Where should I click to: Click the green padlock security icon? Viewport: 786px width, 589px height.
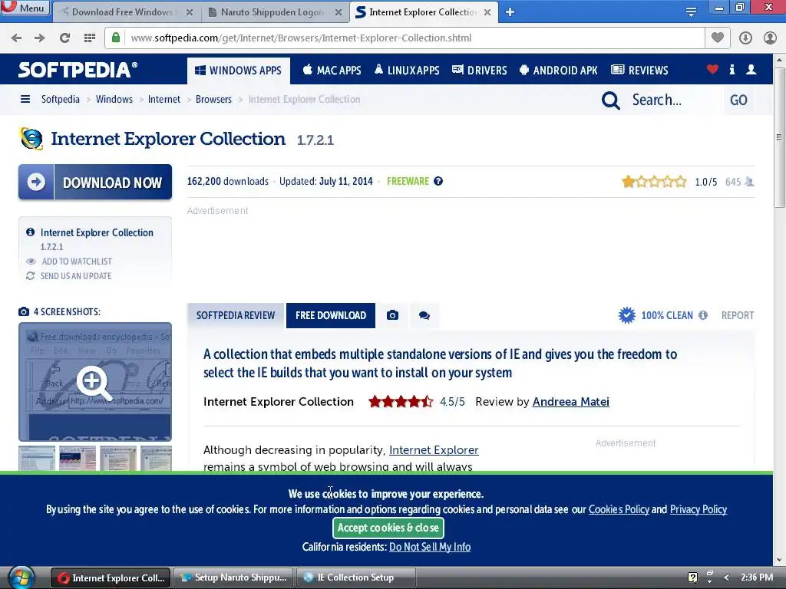tap(116, 38)
